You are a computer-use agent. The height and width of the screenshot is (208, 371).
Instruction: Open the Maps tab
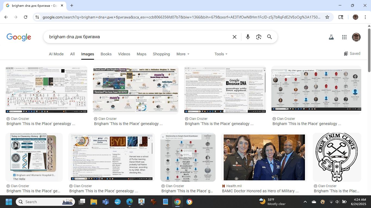click(x=141, y=54)
